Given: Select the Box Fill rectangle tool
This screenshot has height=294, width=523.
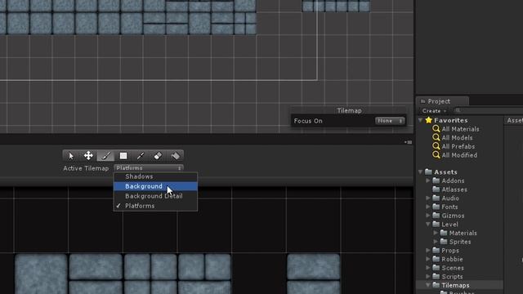Looking at the screenshot, I should tap(123, 156).
